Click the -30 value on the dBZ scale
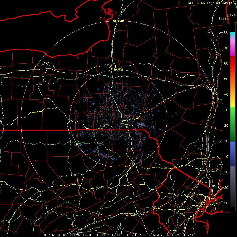Image resolution: width=237 pixels, height=237 pixels. coord(225,203)
